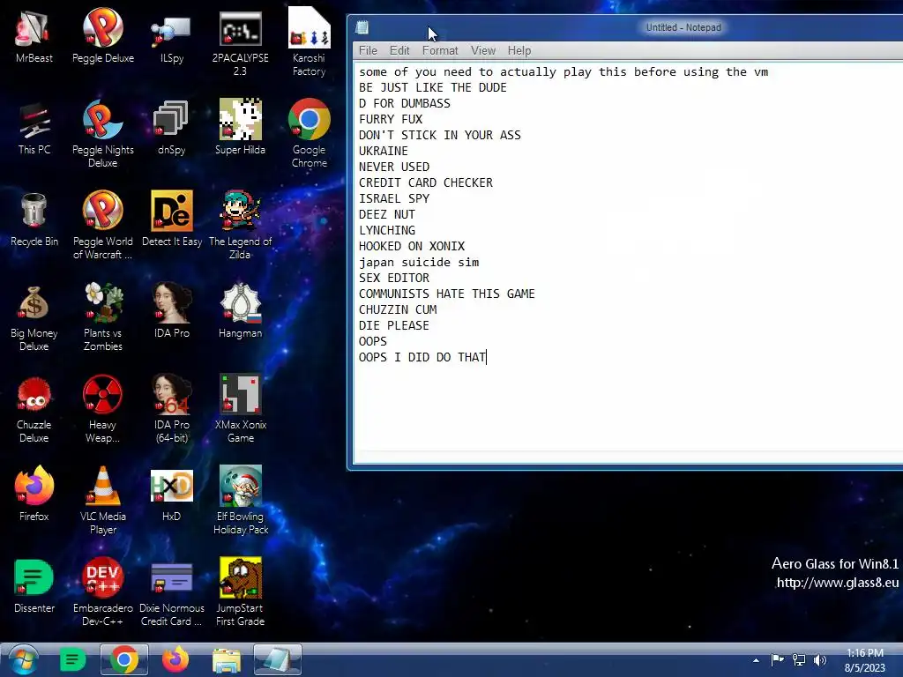903x677 pixels.
Task: Switch to Chrome in the taskbar
Action: [123, 659]
